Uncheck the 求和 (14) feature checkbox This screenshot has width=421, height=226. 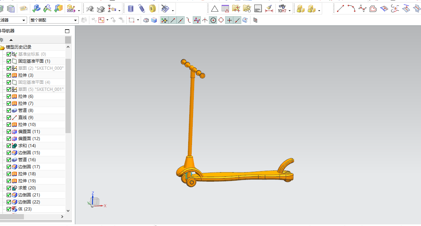9,146
